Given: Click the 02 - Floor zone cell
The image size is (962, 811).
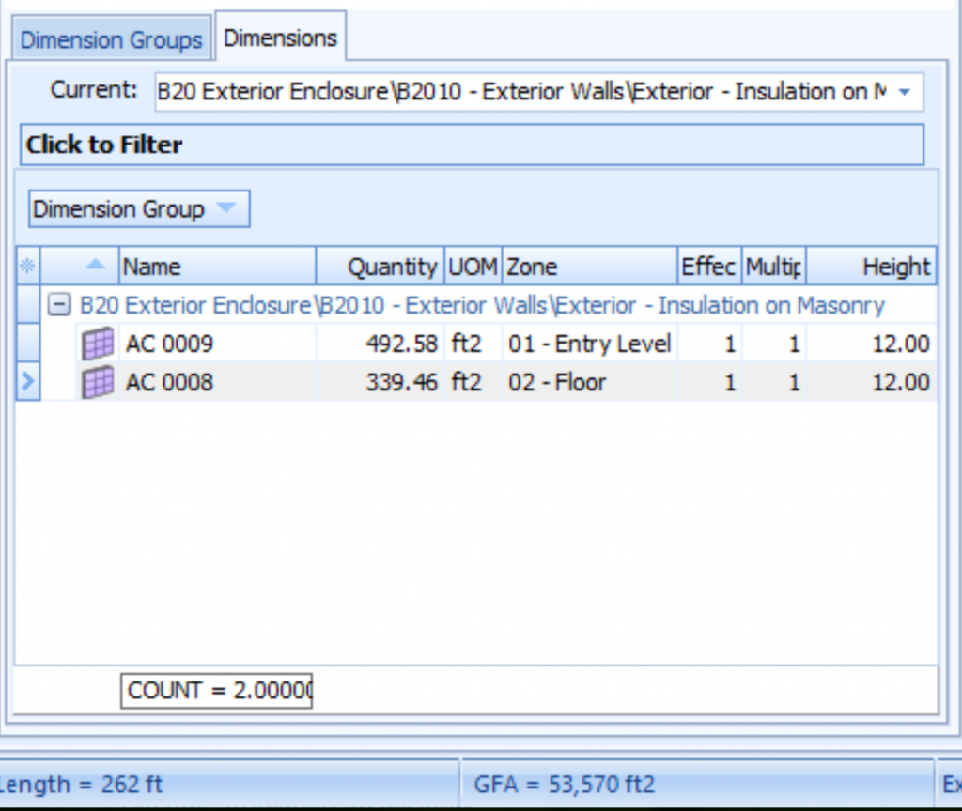Looking at the screenshot, I should coord(590,382).
